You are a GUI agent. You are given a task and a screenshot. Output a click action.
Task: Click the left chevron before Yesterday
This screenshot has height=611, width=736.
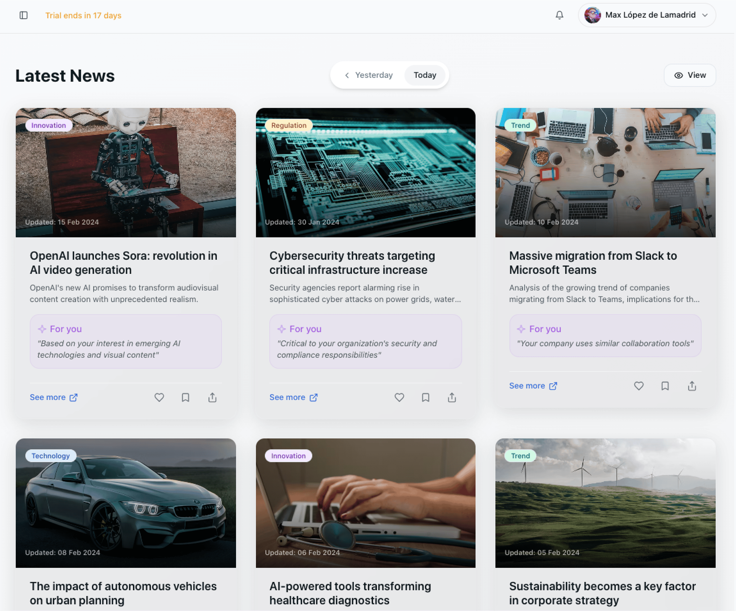pos(347,75)
